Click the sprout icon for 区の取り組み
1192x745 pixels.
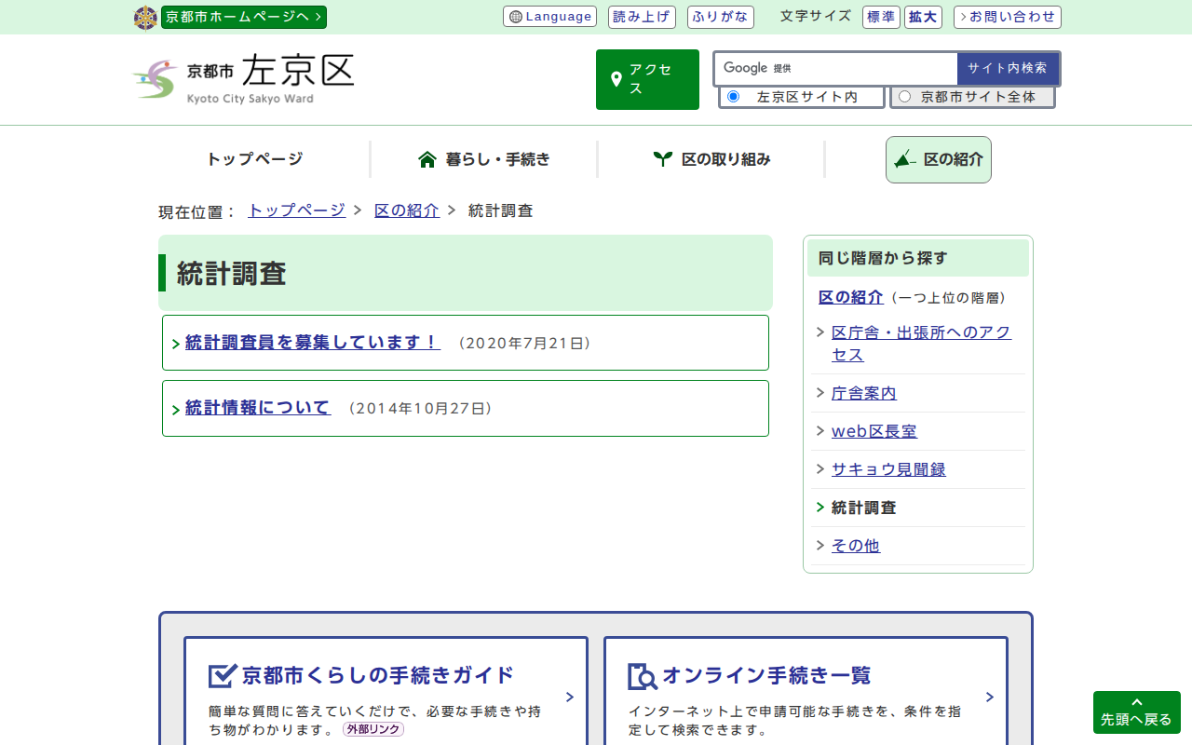tap(662, 159)
